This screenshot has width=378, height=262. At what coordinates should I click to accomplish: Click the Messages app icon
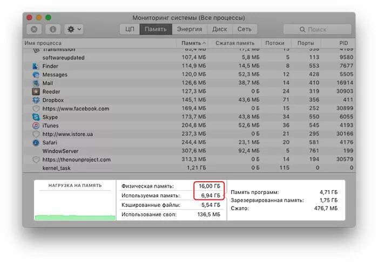point(36,74)
